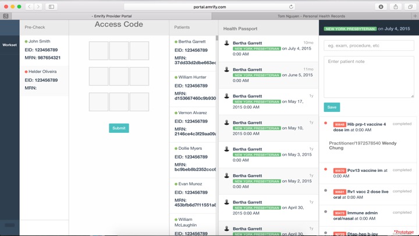Click the Enter patient note textarea
This screenshot has width=419, height=236.
pos(369,77)
